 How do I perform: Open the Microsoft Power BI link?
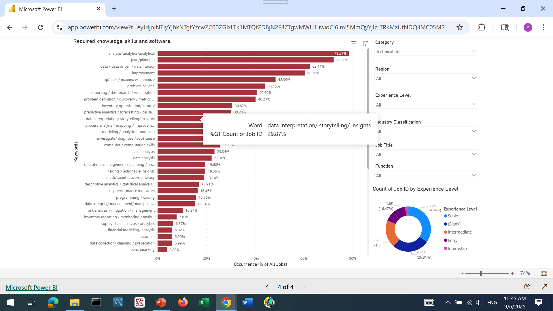(32, 288)
